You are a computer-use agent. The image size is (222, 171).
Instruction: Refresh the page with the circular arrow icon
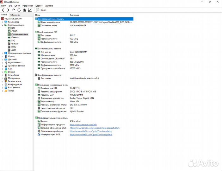point(19,10)
